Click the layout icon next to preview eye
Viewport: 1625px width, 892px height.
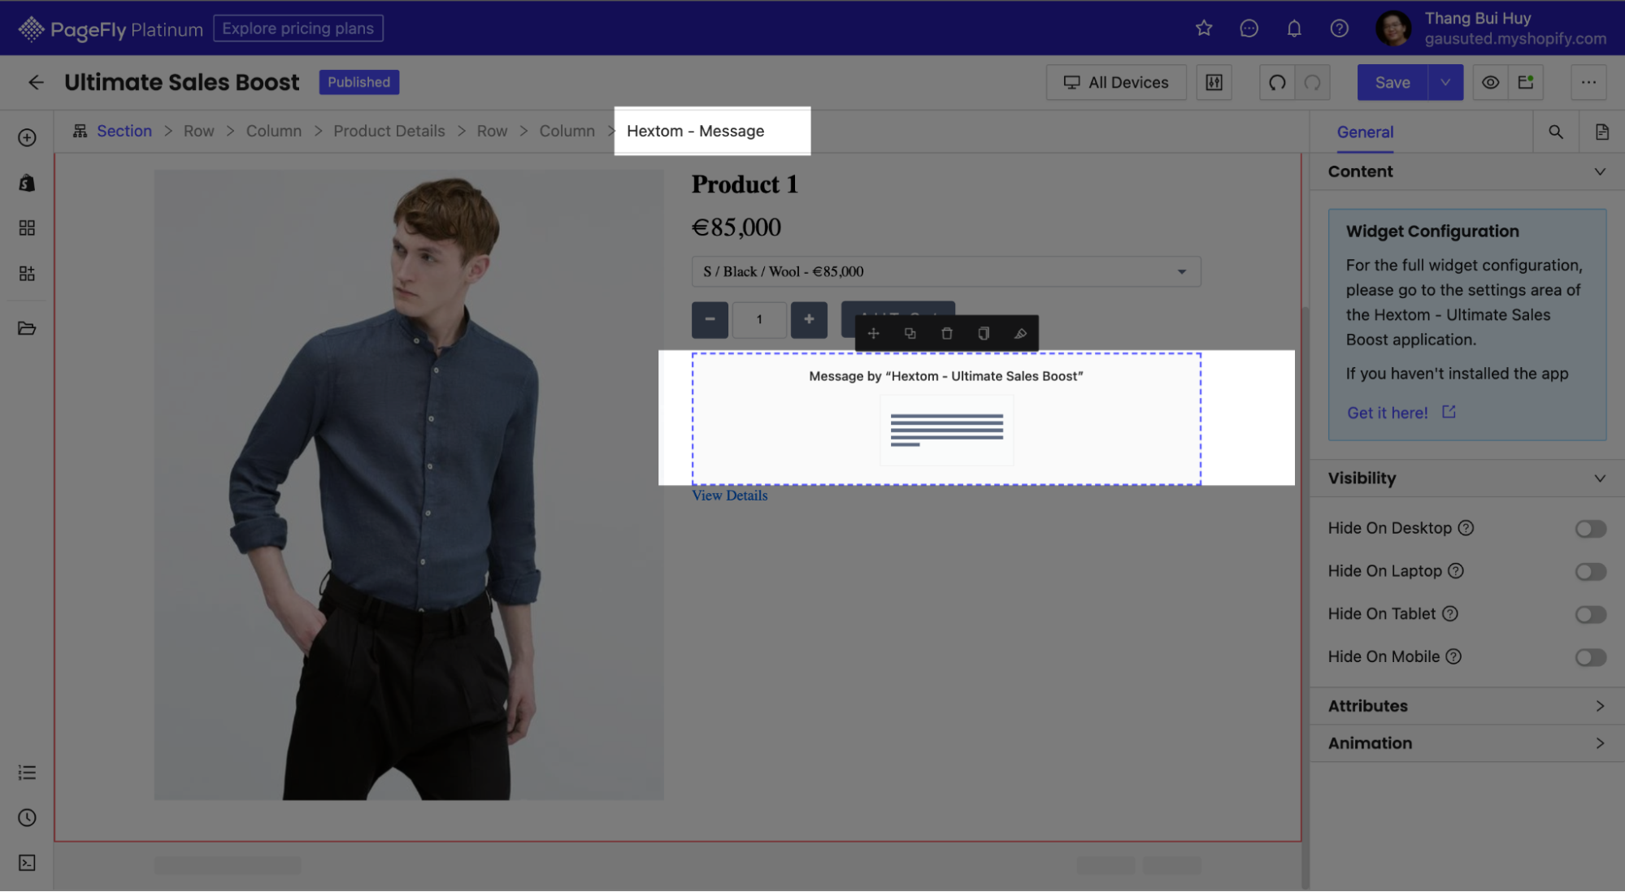[1526, 82]
